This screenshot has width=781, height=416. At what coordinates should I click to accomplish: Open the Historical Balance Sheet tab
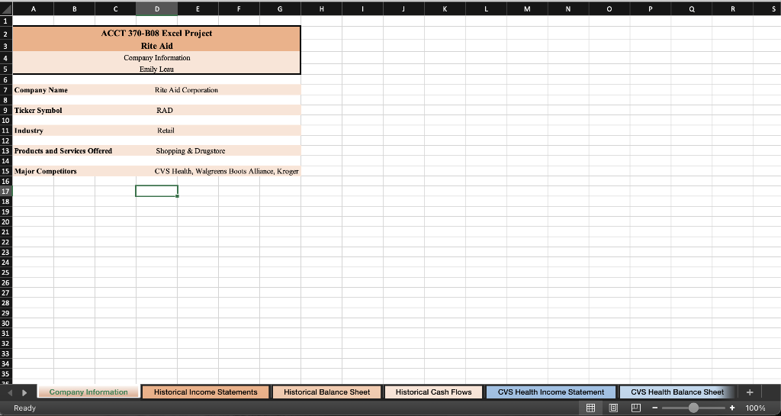pos(326,392)
